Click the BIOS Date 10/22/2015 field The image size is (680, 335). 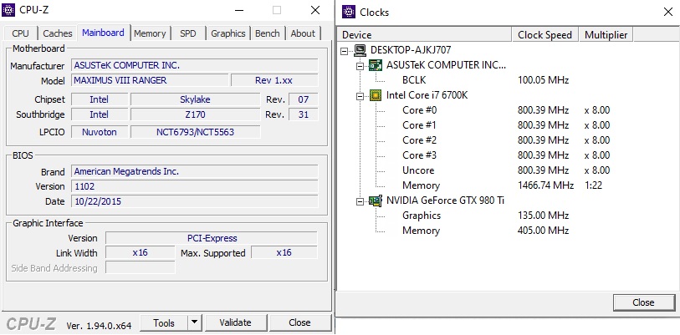[194, 201]
